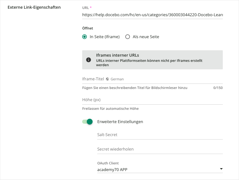Image resolution: width=239 pixels, height=180 pixels.
Task: Click the URL input field
Action: 152,15
